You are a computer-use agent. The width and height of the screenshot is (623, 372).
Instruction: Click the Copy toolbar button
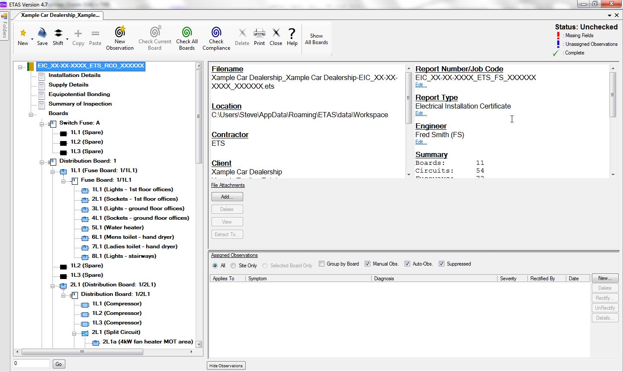(78, 37)
